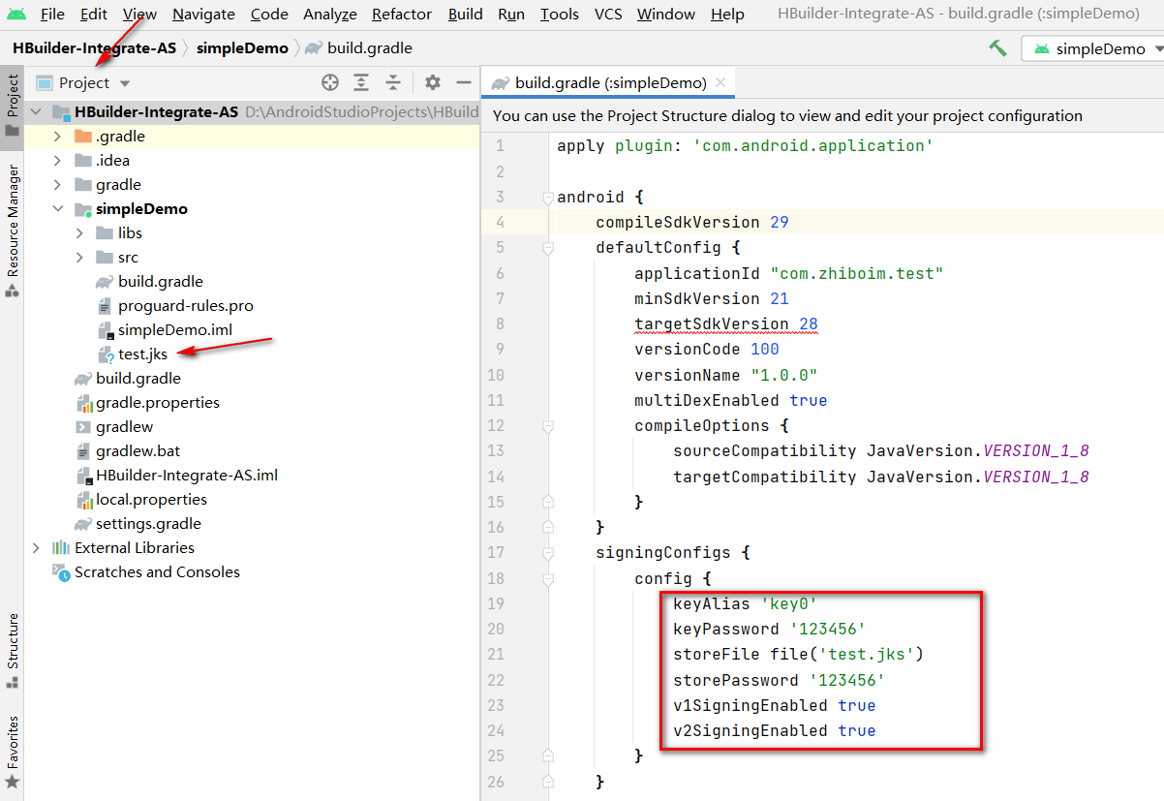Click the Collapse All icon in Project panel
1164x801 pixels.
(x=393, y=83)
